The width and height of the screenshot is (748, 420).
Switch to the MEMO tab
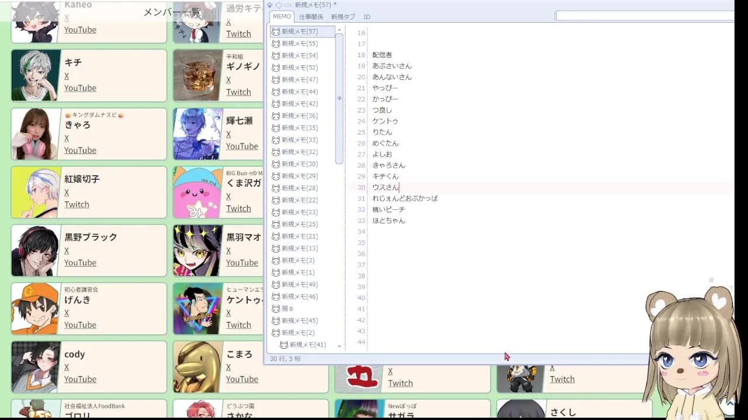point(282,16)
